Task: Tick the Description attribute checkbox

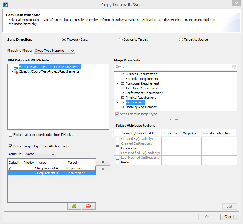Action: click(x=118, y=148)
